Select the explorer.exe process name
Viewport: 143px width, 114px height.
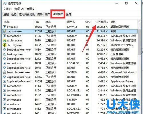click(x=15, y=41)
